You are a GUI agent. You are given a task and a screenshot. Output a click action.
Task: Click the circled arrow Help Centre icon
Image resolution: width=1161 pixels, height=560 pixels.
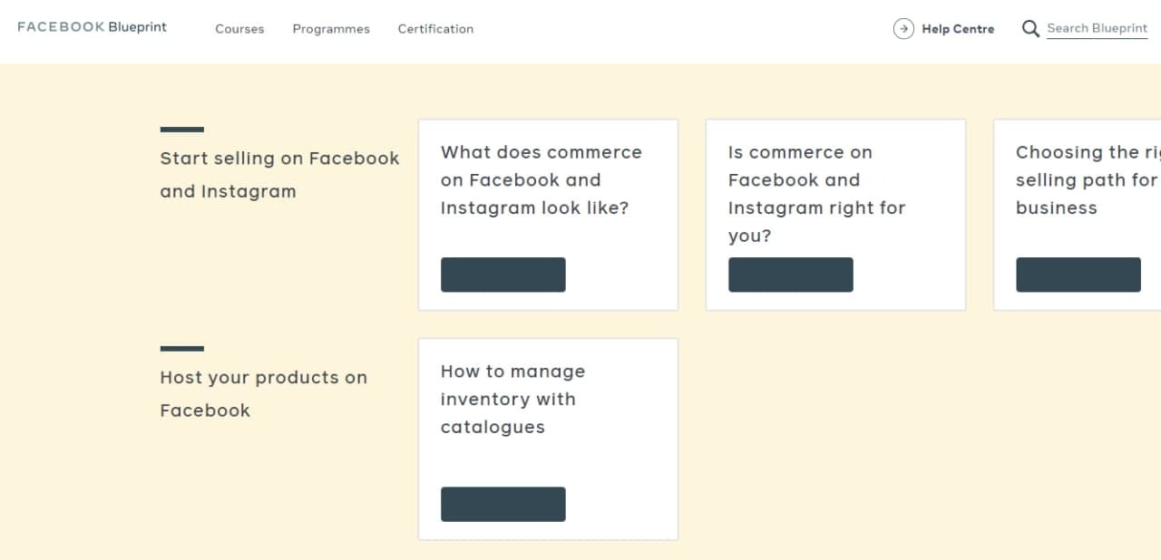(x=903, y=29)
